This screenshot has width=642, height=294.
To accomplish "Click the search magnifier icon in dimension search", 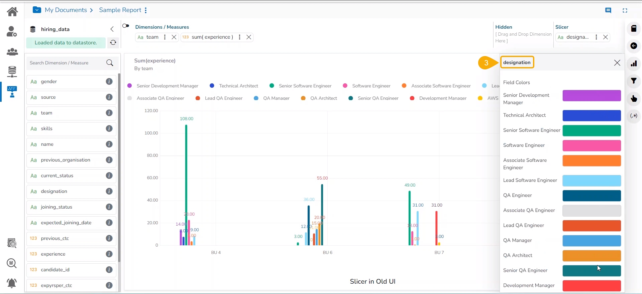I will click(110, 63).
